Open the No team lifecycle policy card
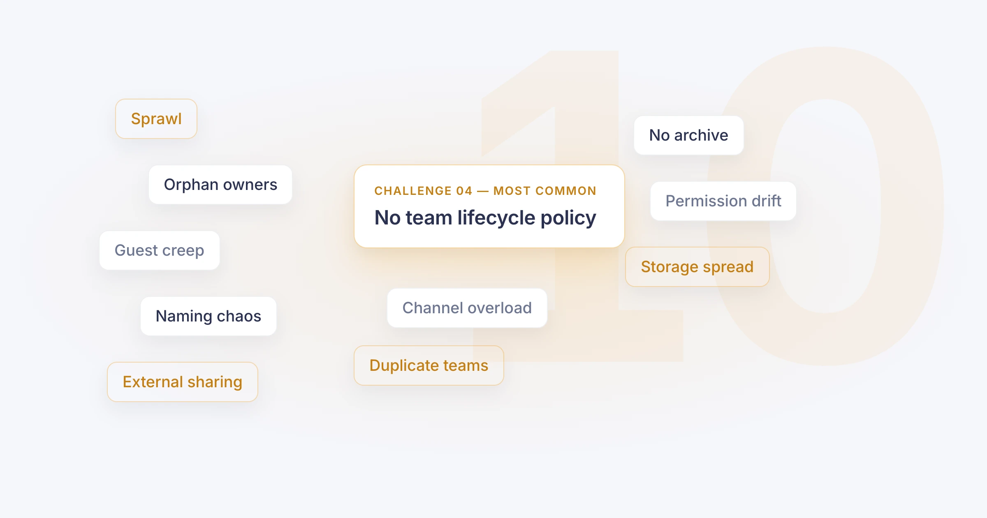Screen dimensions: 987x518 point(489,206)
